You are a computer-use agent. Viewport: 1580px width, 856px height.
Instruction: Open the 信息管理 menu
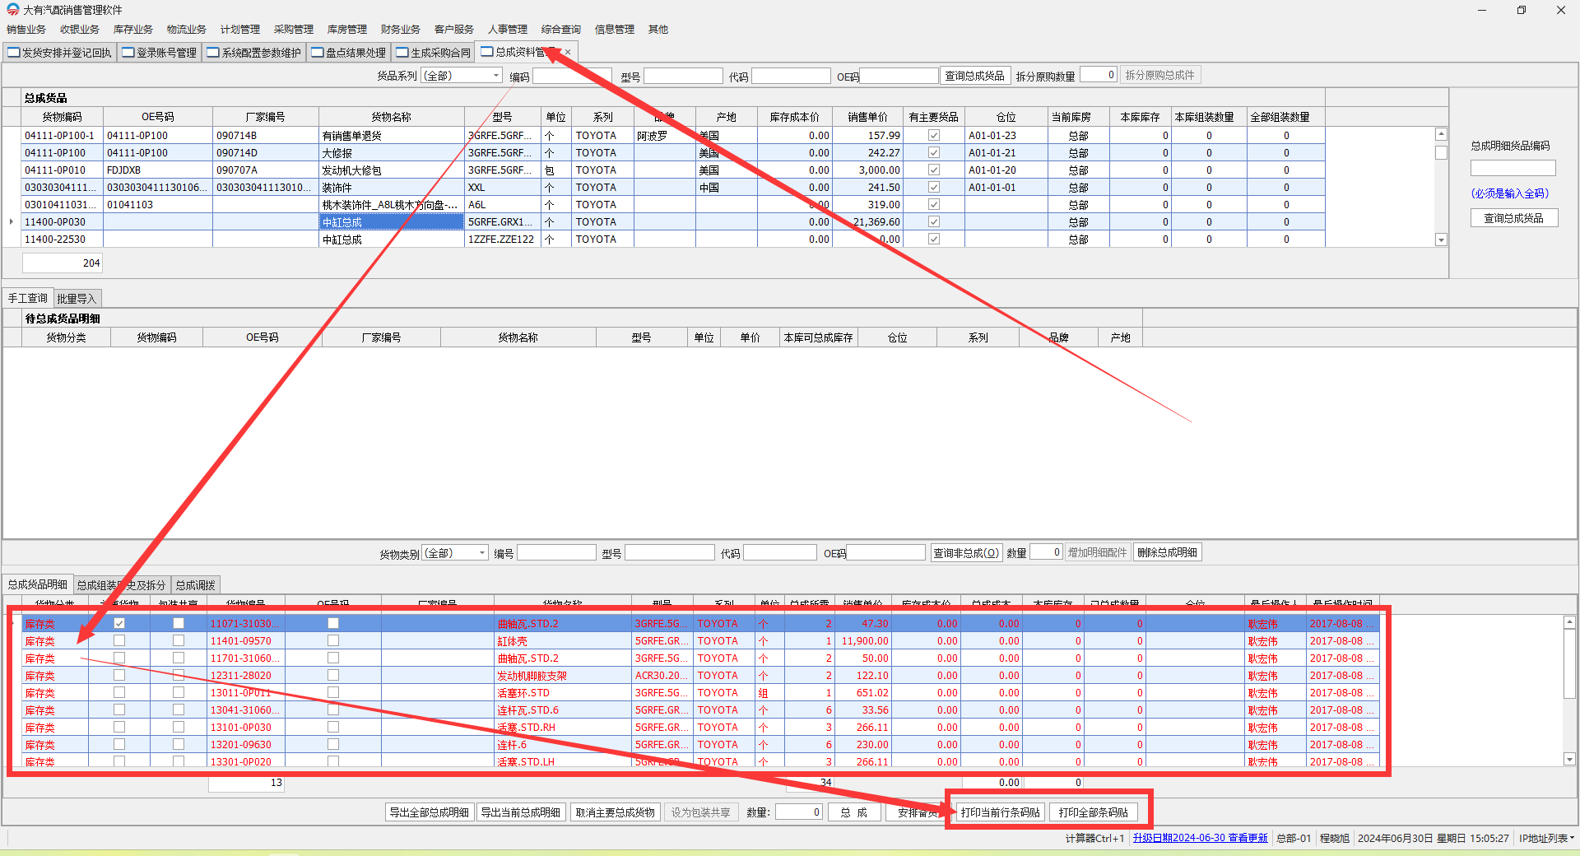(615, 30)
